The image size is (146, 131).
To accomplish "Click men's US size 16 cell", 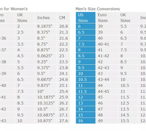I will pyautogui.click(x=86, y=121).
